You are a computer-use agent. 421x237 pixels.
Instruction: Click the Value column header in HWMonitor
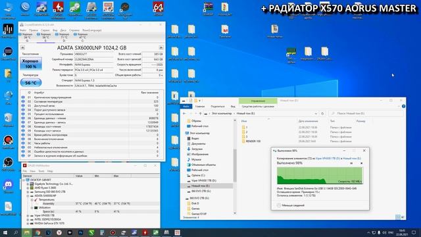pyautogui.click(x=84, y=176)
